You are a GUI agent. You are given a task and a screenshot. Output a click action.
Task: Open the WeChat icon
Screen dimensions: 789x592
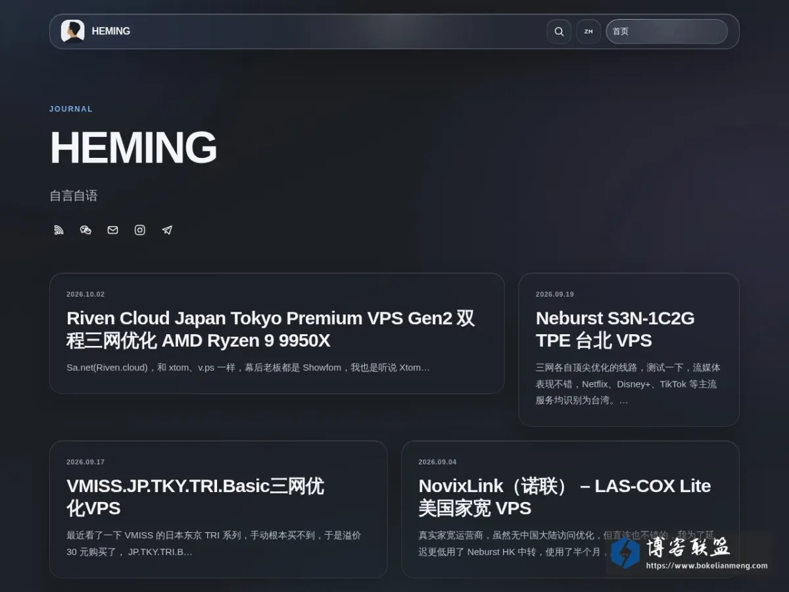[x=85, y=230]
